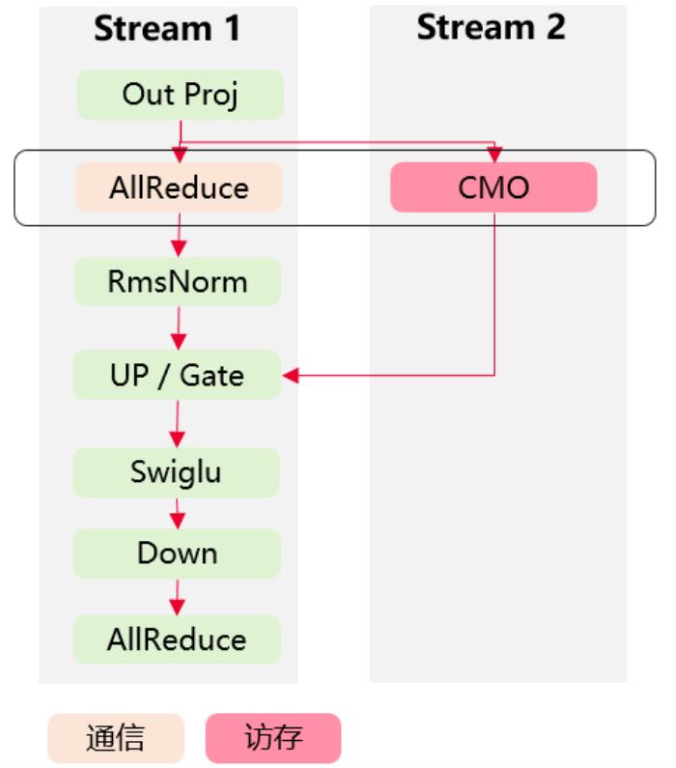This screenshot has width=676, height=768.
Task: Click the arrow between UP / Gate and Swiglu
Action: [177, 423]
